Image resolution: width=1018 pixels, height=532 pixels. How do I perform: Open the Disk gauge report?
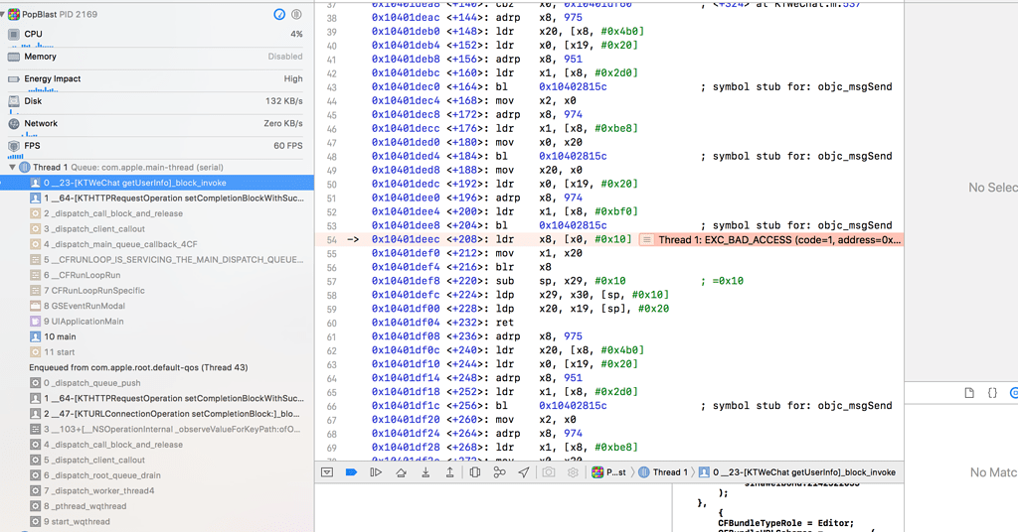156,103
